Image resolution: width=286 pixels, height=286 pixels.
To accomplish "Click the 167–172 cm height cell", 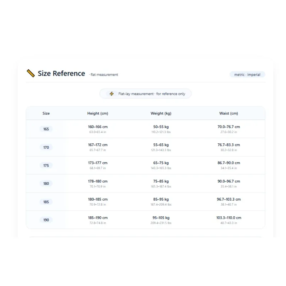I will pyautogui.click(x=98, y=147).
